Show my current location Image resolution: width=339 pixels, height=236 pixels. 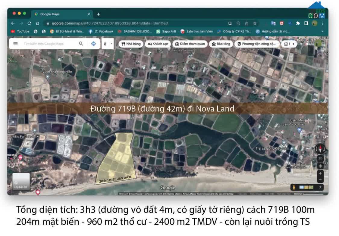point(320,166)
